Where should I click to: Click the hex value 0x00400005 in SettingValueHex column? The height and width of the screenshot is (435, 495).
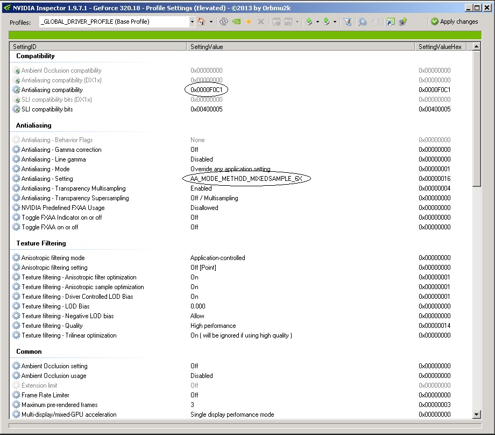pyautogui.click(x=435, y=109)
